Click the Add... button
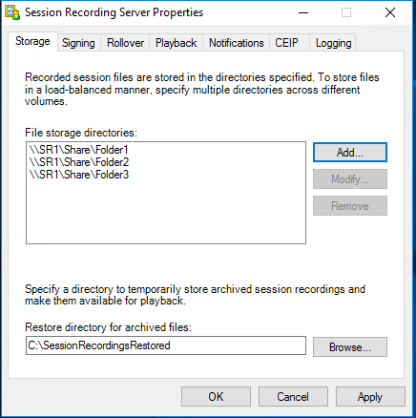Viewport: 416px width, 418px height. point(350,153)
